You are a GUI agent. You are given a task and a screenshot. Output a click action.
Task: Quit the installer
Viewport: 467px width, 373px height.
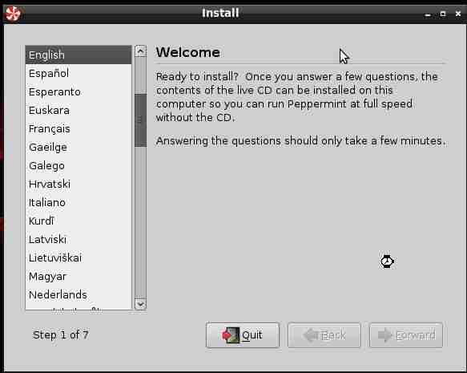[243, 335]
